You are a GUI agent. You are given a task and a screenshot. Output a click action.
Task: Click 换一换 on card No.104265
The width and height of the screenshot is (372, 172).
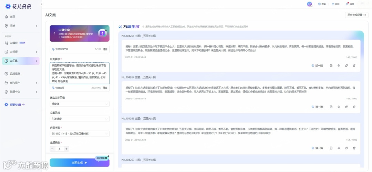pyautogui.click(x=317, y=66)
